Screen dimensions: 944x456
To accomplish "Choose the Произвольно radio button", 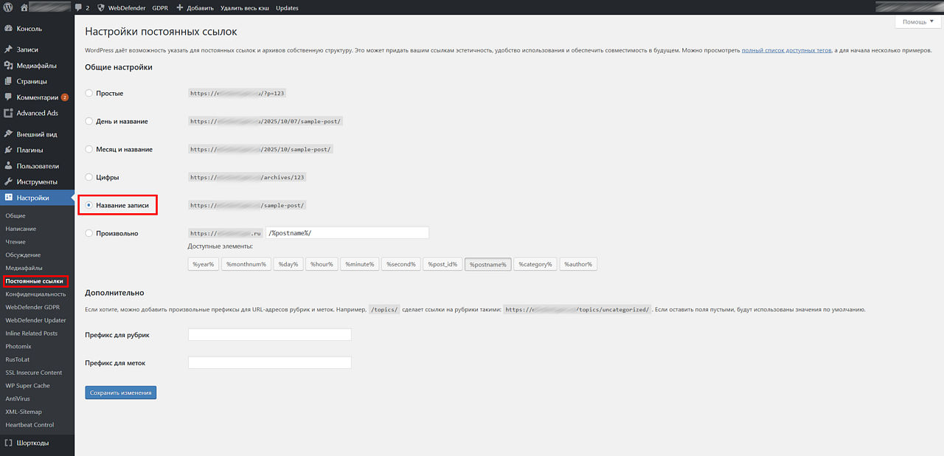I will coord(89,233).
